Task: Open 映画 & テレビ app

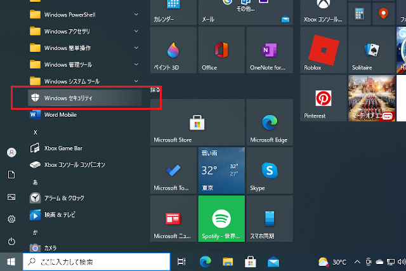Action: coord(84,215)
